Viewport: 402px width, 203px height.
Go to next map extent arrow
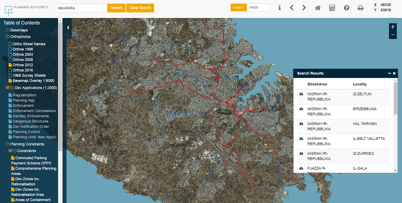[304, 8]
